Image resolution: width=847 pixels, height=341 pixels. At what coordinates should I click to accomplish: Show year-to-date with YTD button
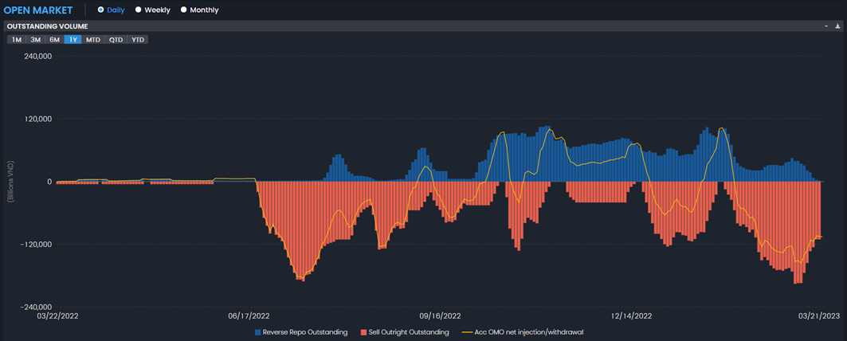pyautogui.click(x=139, y=40)
